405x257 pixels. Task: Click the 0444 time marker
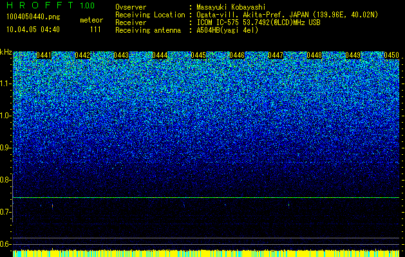(160, 55)
